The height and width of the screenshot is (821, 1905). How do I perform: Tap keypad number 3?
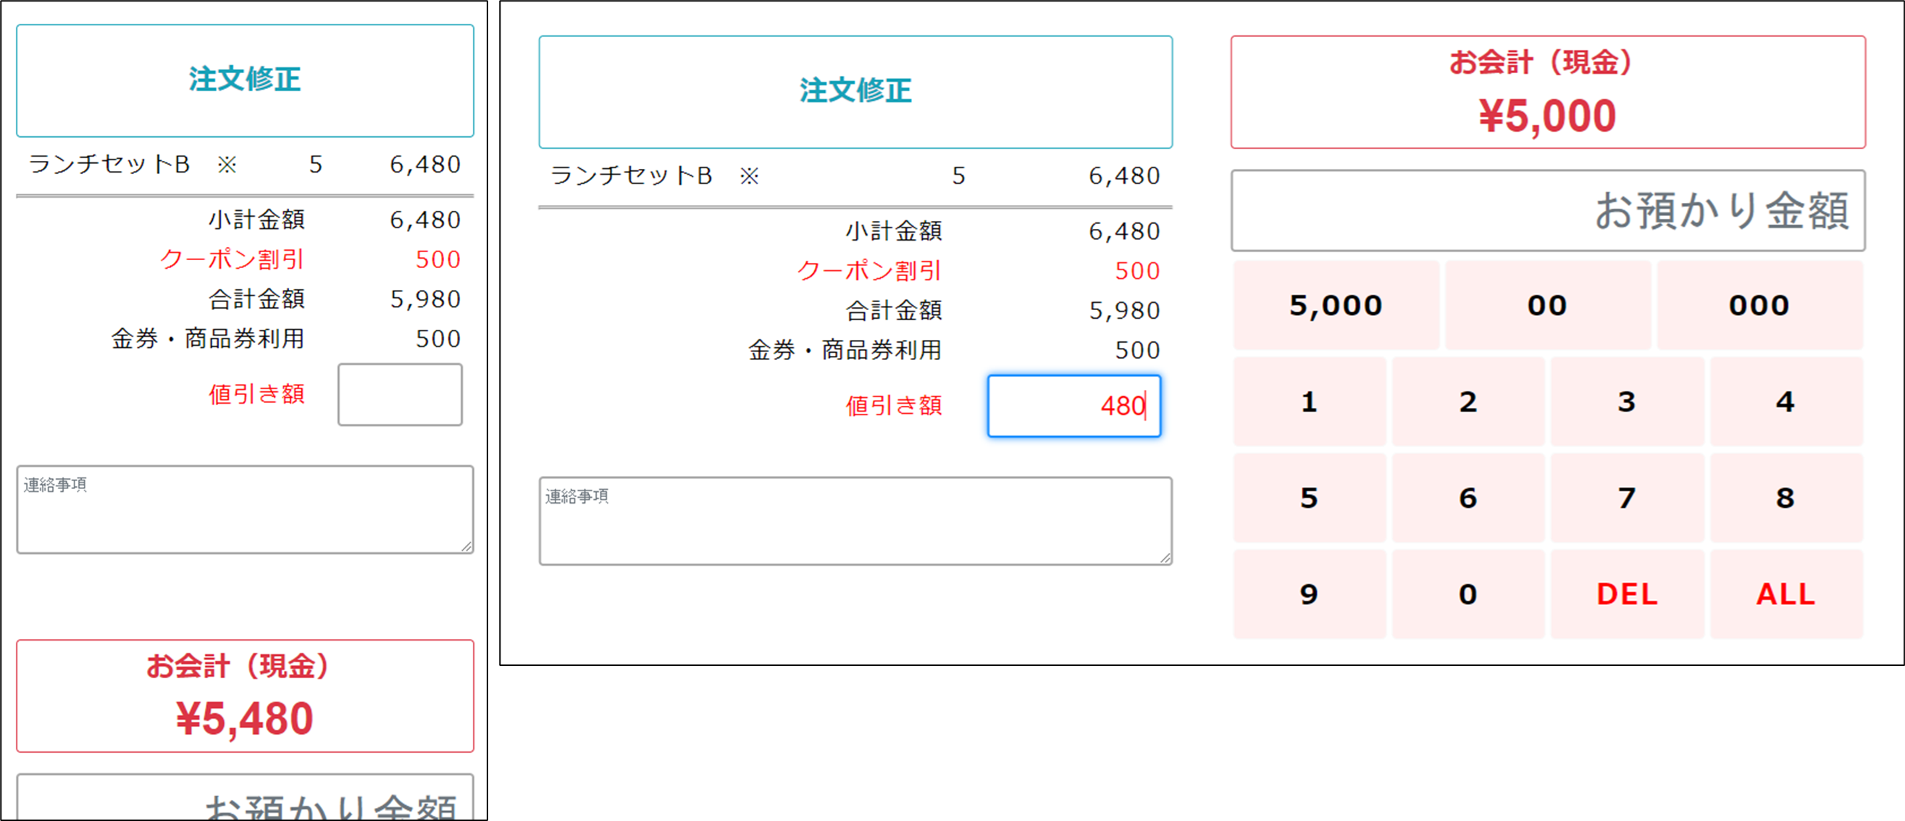point(1627,401)
